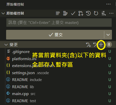This screenshot has height=105, width=116.
Task: Collapse the 變更 changes group
Action: click(x=6, y=45)
